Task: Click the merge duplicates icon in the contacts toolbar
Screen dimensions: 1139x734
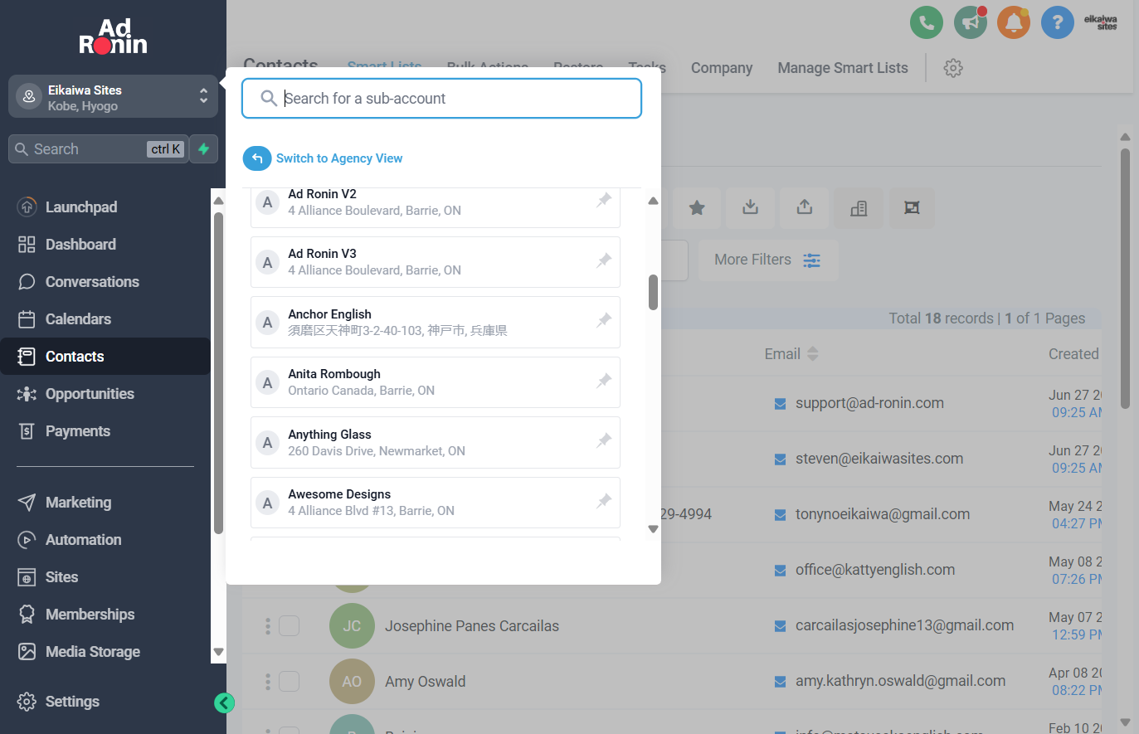Action: (912, 207)
